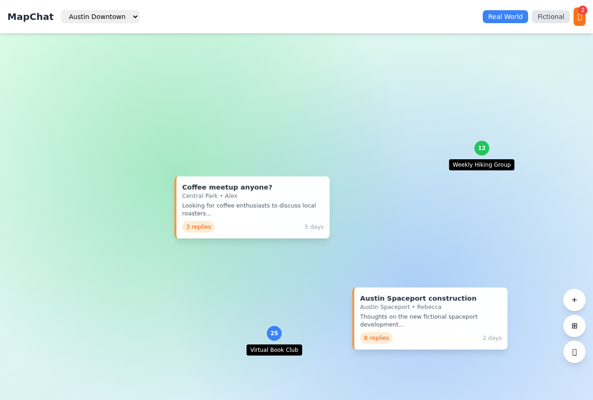Open the Austin Spaceport construction thread card
Image resolution: width=593 pixels, height=400 pixels.
(430, 318)
